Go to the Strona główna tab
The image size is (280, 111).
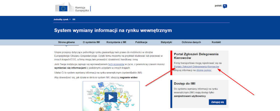pyautogui.click(x=66, y=42)
